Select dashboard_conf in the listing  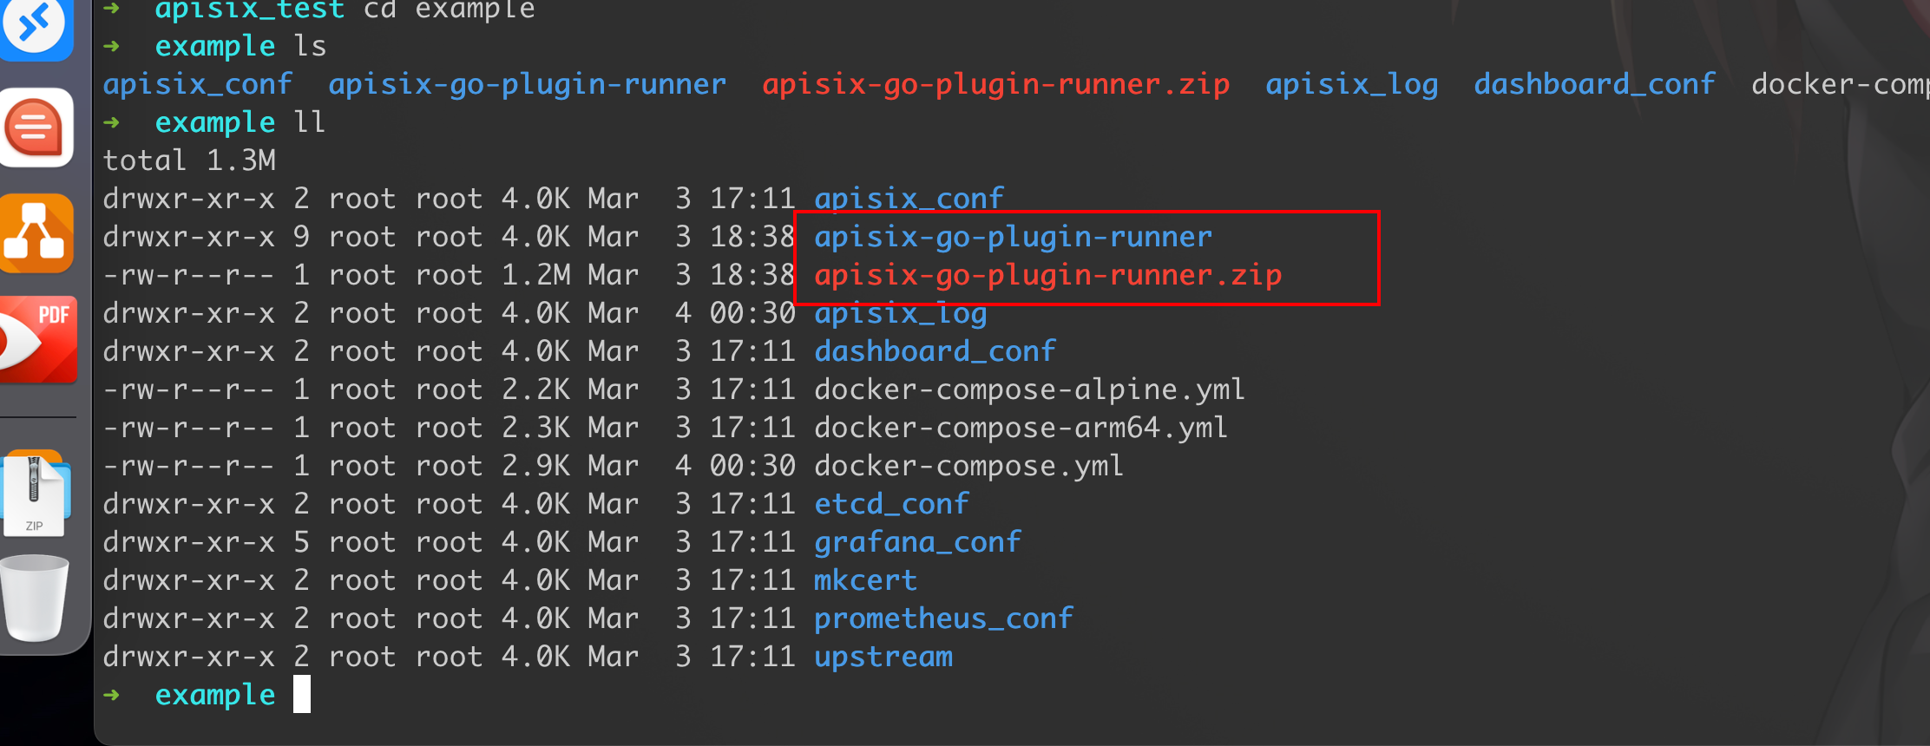tap(935, 350)
